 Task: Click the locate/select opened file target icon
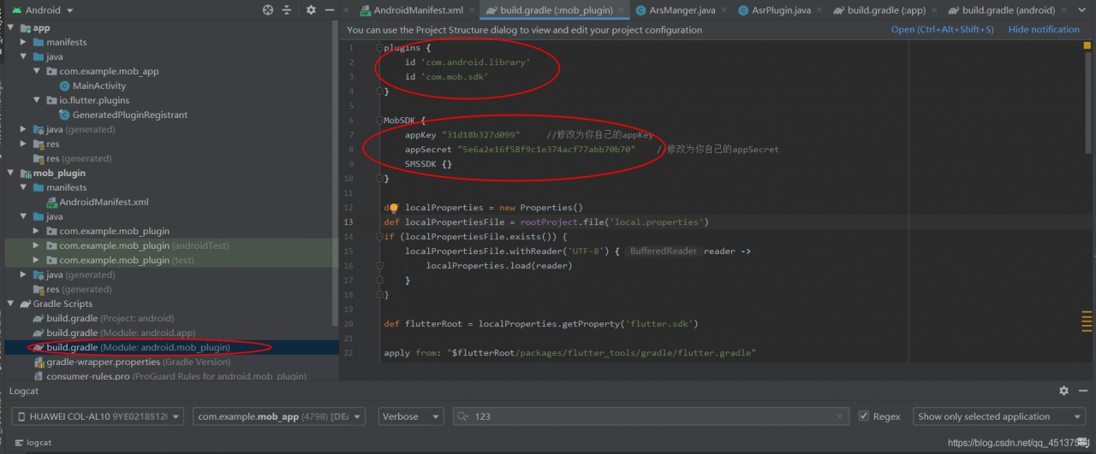pos(268,10)
